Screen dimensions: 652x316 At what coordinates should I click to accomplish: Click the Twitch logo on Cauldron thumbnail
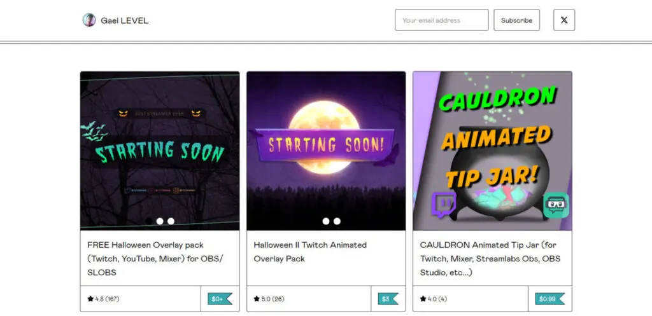[x=444, y=204]
